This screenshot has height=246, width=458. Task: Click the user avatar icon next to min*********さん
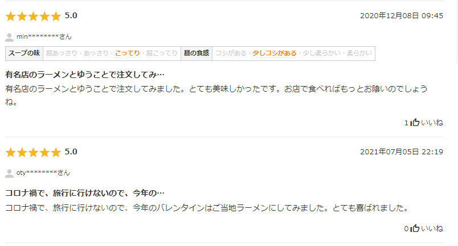[9, 37]
